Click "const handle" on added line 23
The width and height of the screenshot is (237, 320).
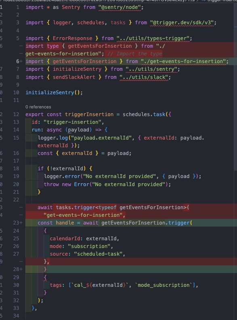(56, 223)
